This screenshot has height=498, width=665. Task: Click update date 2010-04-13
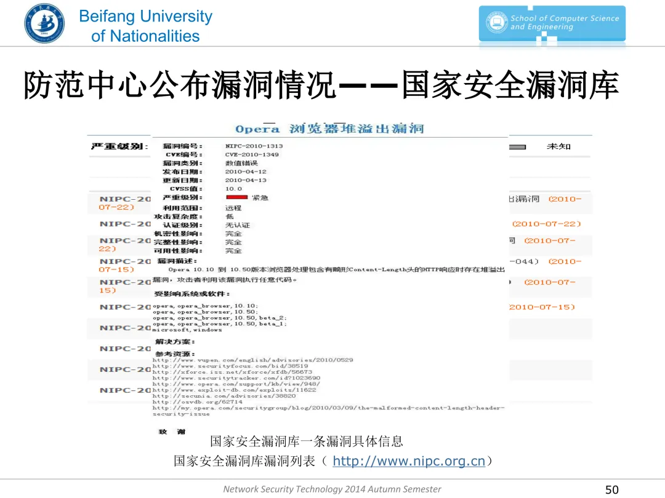click(x=246, y=180)
